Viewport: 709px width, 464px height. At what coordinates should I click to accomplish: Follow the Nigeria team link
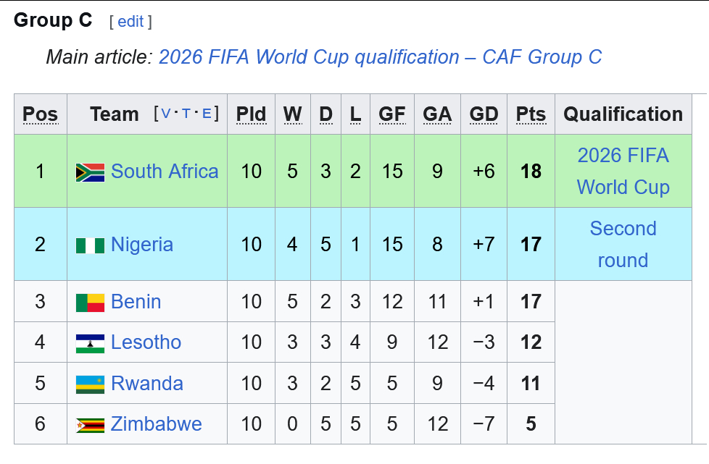[x=142, y=245]
